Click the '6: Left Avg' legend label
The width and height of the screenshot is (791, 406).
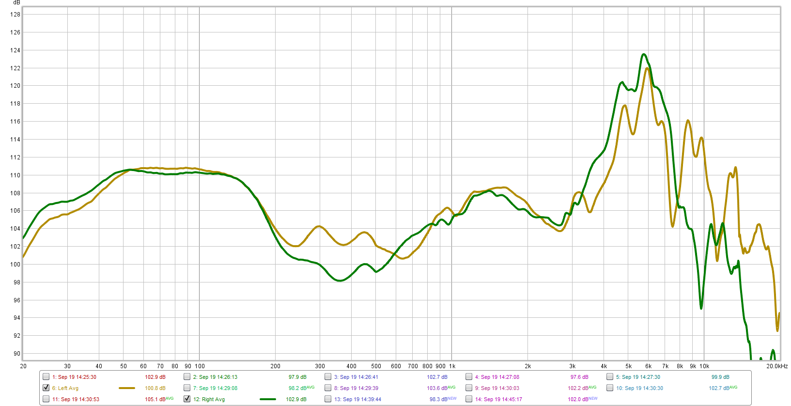point(65,388)
